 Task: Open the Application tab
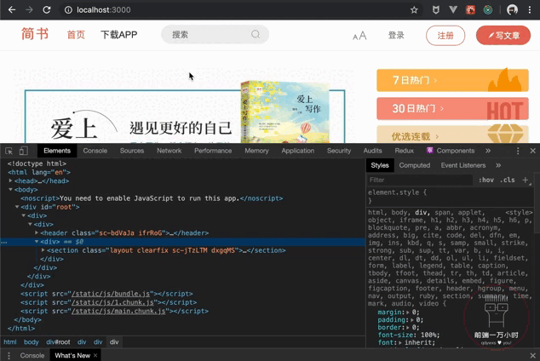pos(298,151)
